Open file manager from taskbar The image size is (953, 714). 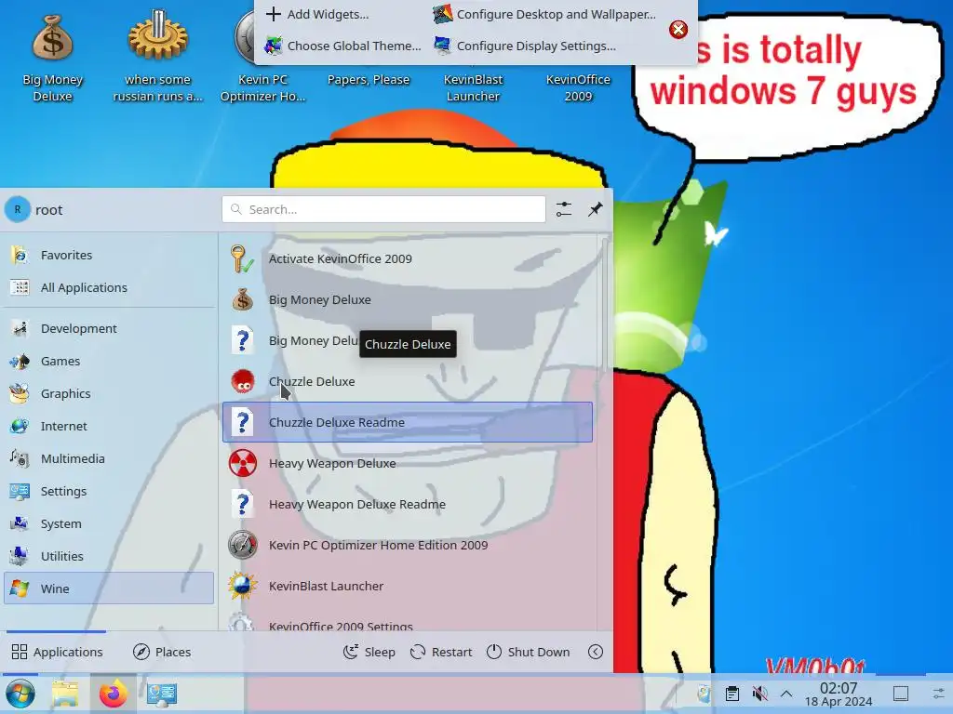pos(64,694)
